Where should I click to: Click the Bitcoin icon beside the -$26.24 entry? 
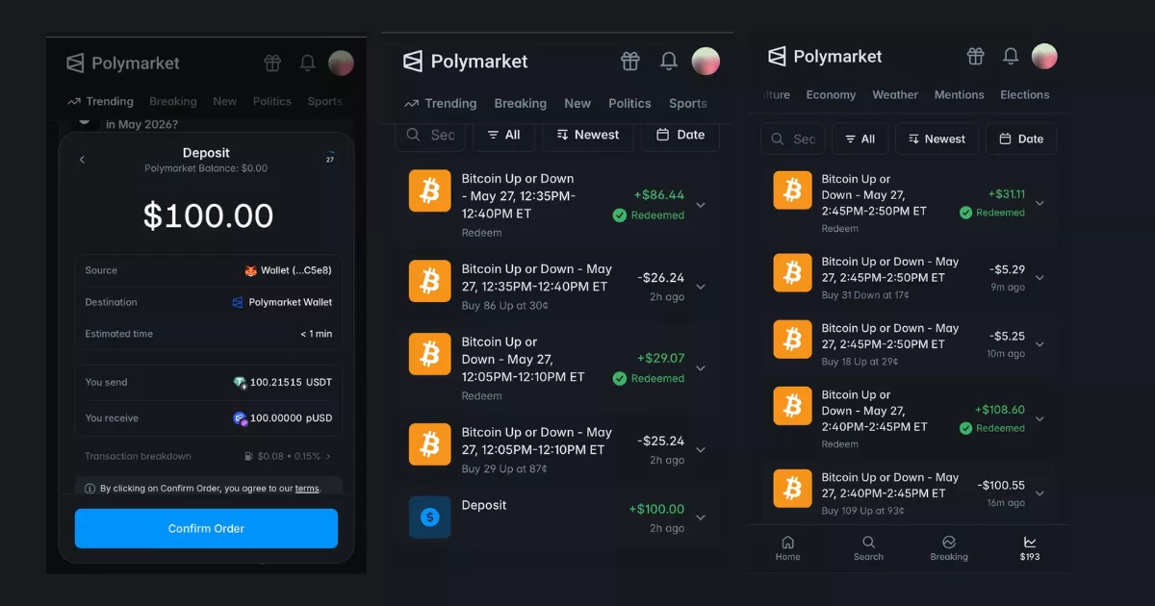429,281
